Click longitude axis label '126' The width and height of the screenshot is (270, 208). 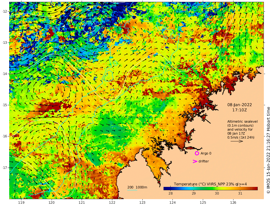[233, 202]
